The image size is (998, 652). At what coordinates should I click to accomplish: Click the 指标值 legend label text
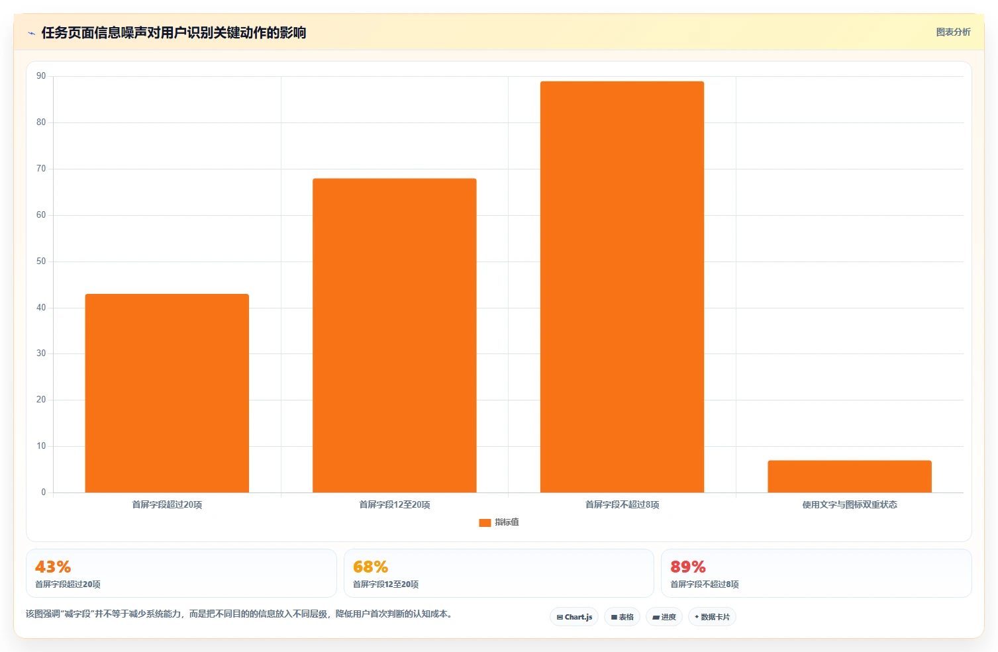tap(507, 522)
